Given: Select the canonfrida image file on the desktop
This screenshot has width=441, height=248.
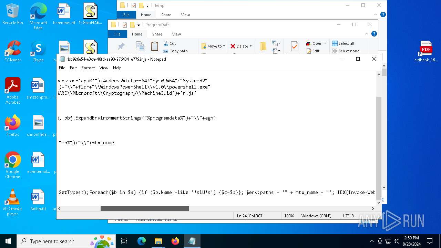Looking at the screenshot, I should 38,126.
